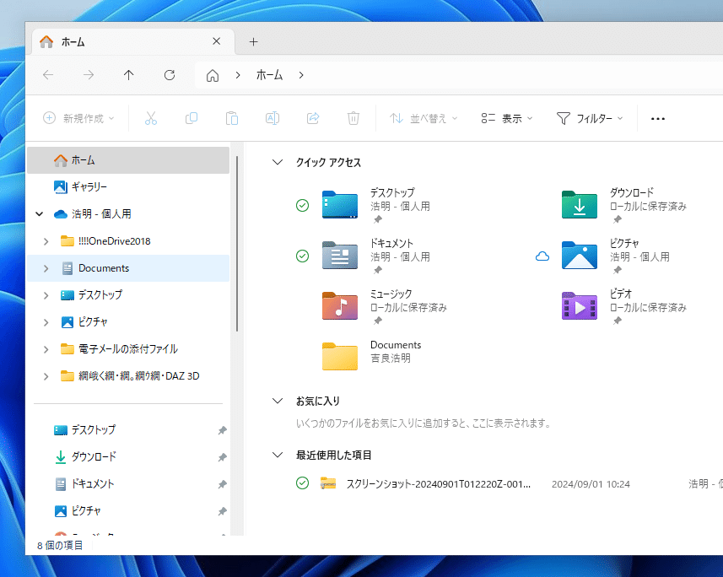The image size is (723, 577).
Task: Select 電子メールの添付ファイル folder
Action: pos(128,349)
